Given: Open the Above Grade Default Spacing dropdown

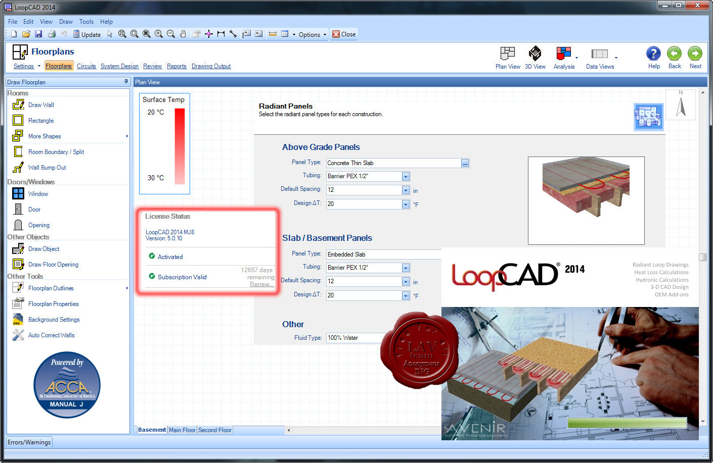Looking at the screenshot, I should [x=406, y=190].
